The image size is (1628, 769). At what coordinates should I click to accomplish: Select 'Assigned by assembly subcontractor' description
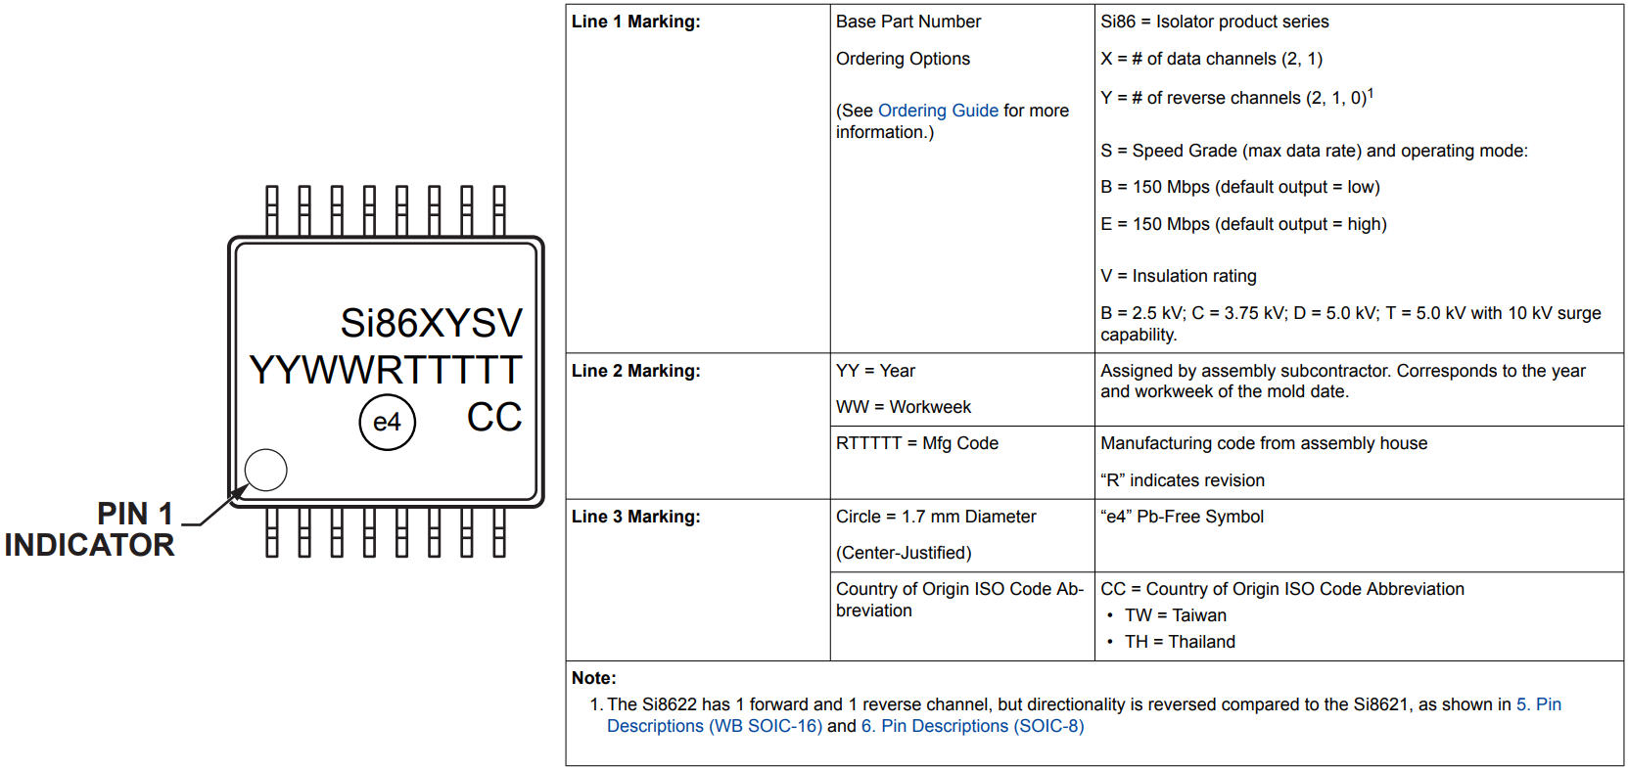(1343, 382)
